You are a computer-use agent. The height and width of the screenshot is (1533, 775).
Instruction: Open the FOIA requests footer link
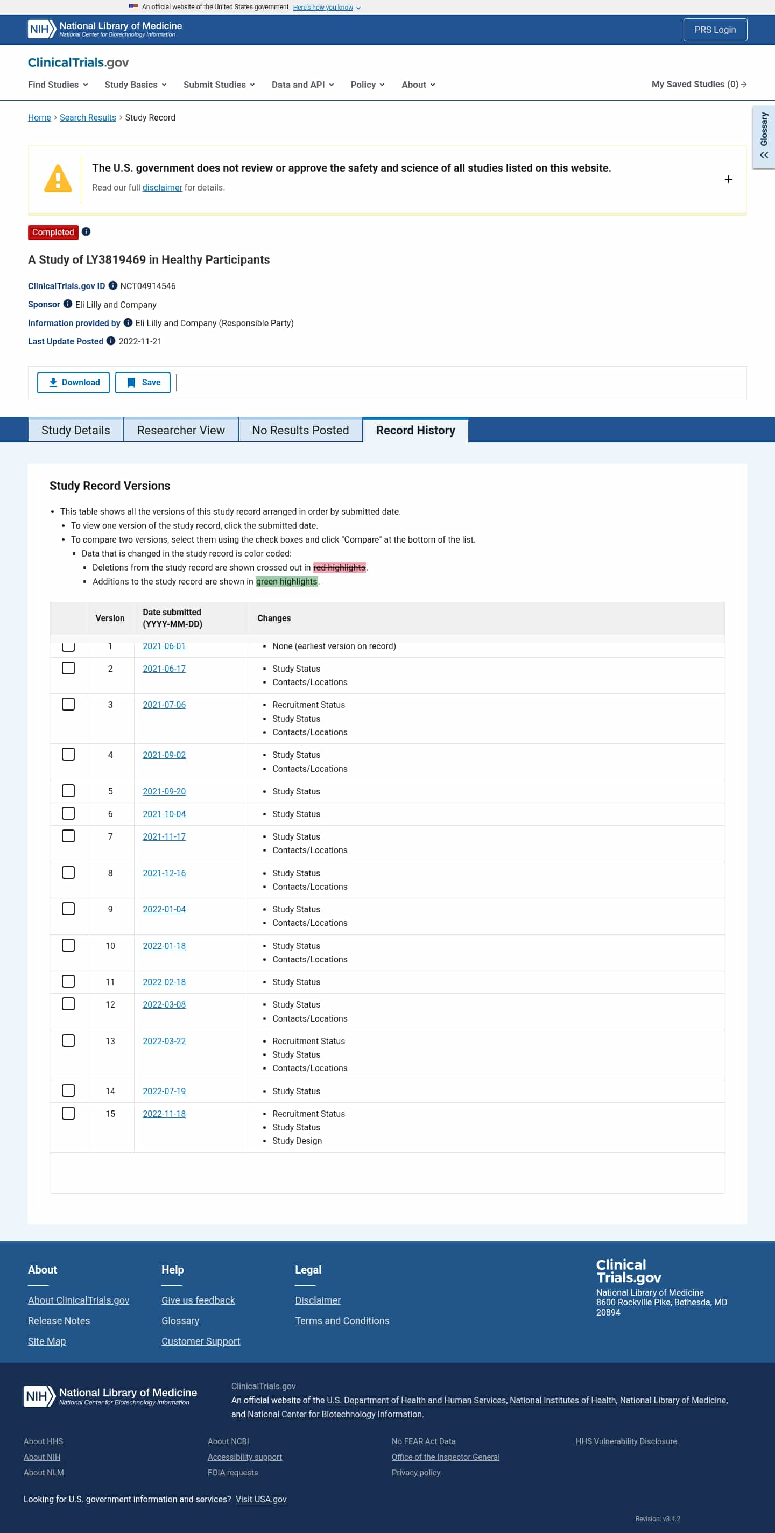point(232,1472)
